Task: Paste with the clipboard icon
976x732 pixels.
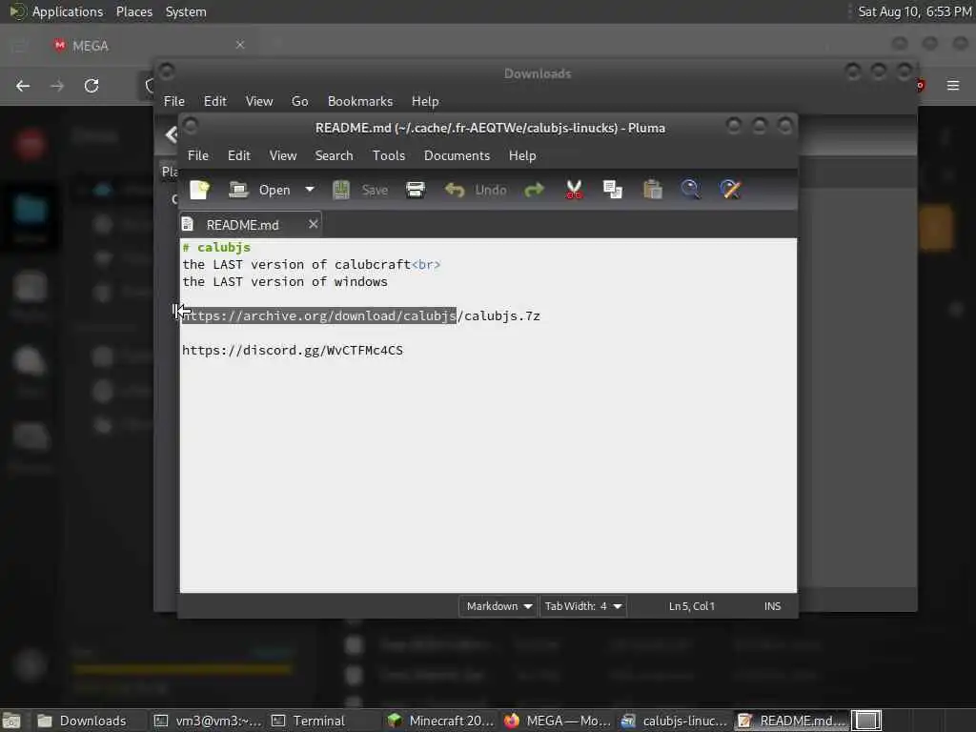Action: [x=652, y=190]
